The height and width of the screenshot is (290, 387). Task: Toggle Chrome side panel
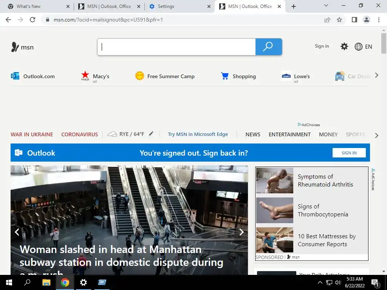coord(354,20)
